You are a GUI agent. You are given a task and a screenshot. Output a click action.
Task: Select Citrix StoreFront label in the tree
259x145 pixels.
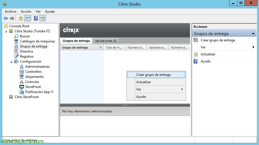tap(26, 97)
